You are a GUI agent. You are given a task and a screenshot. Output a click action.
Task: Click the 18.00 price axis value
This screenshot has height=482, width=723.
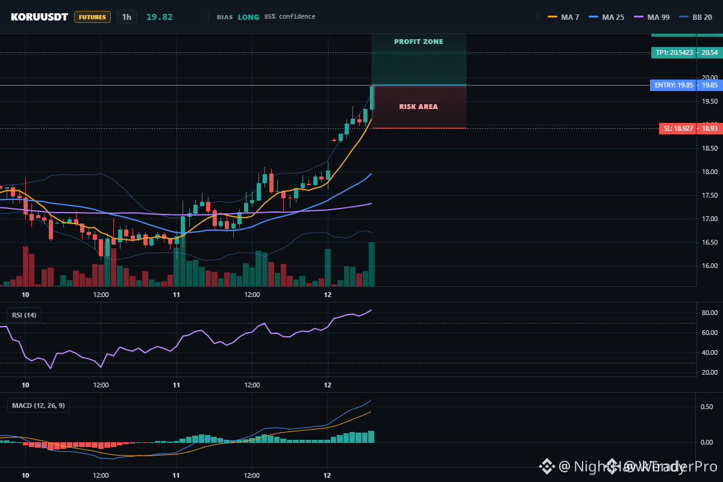pos(709,172)
